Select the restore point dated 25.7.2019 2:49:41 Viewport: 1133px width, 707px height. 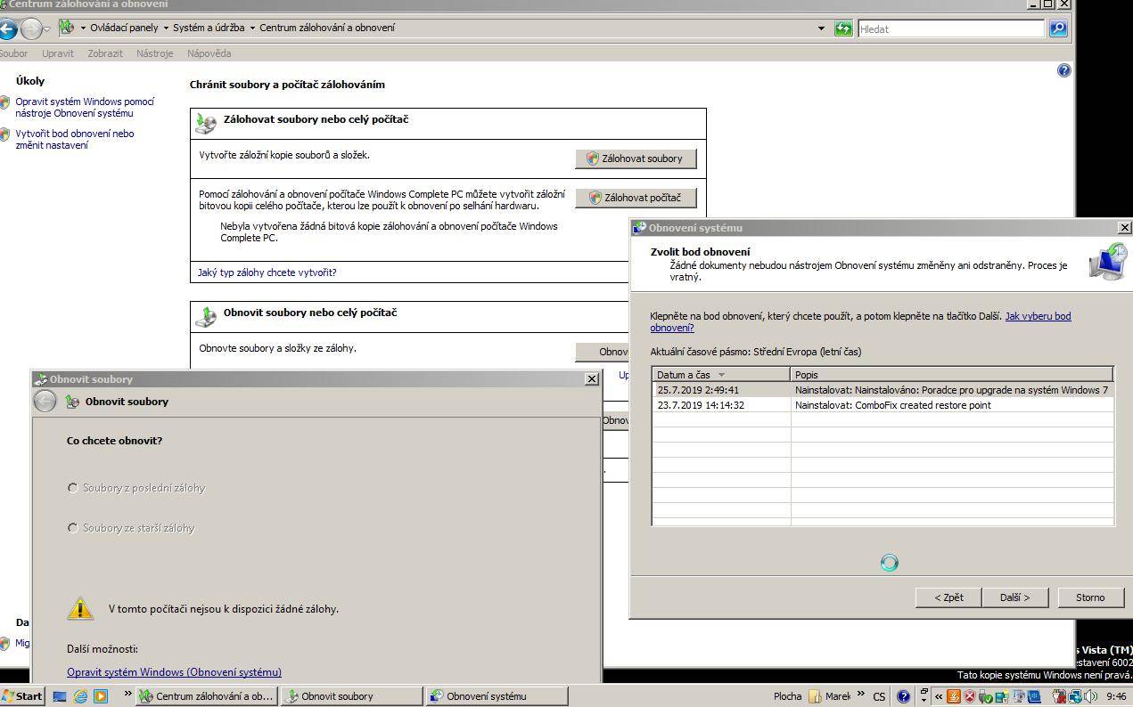click(x=883, y=390)
